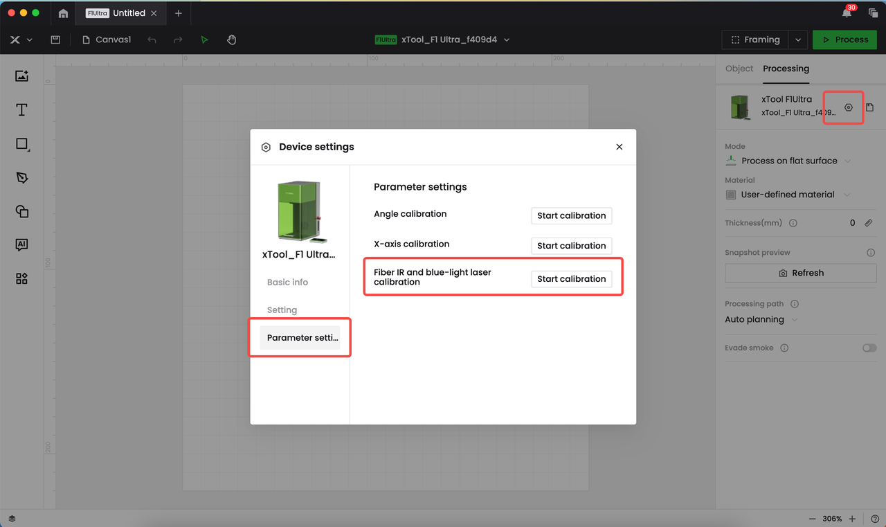Open the Setting section in dialog

click(282, 310)
